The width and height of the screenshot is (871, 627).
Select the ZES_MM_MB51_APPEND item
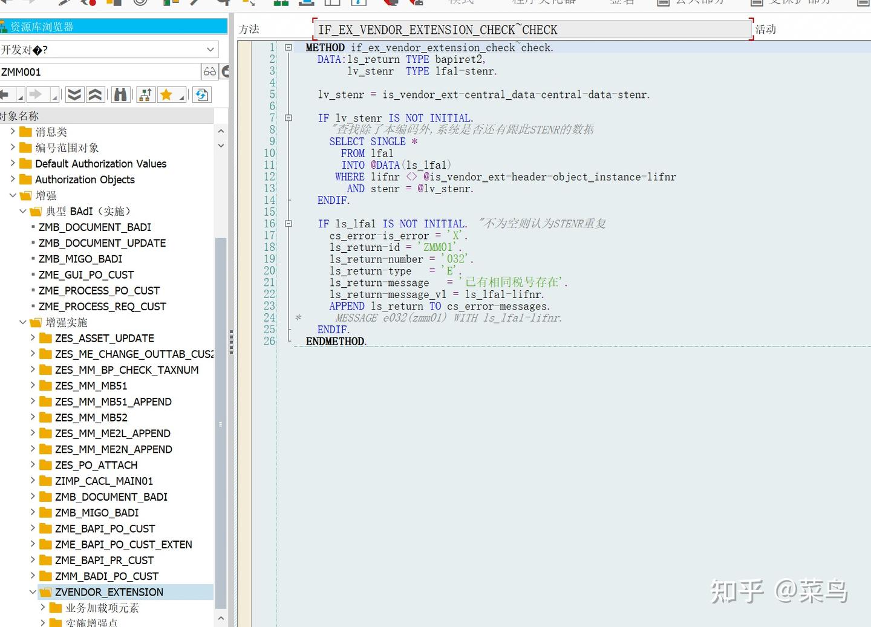point(113,401)
